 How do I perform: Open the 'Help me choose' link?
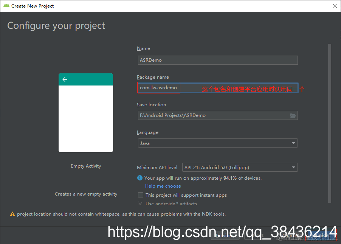tap(163, 186)
